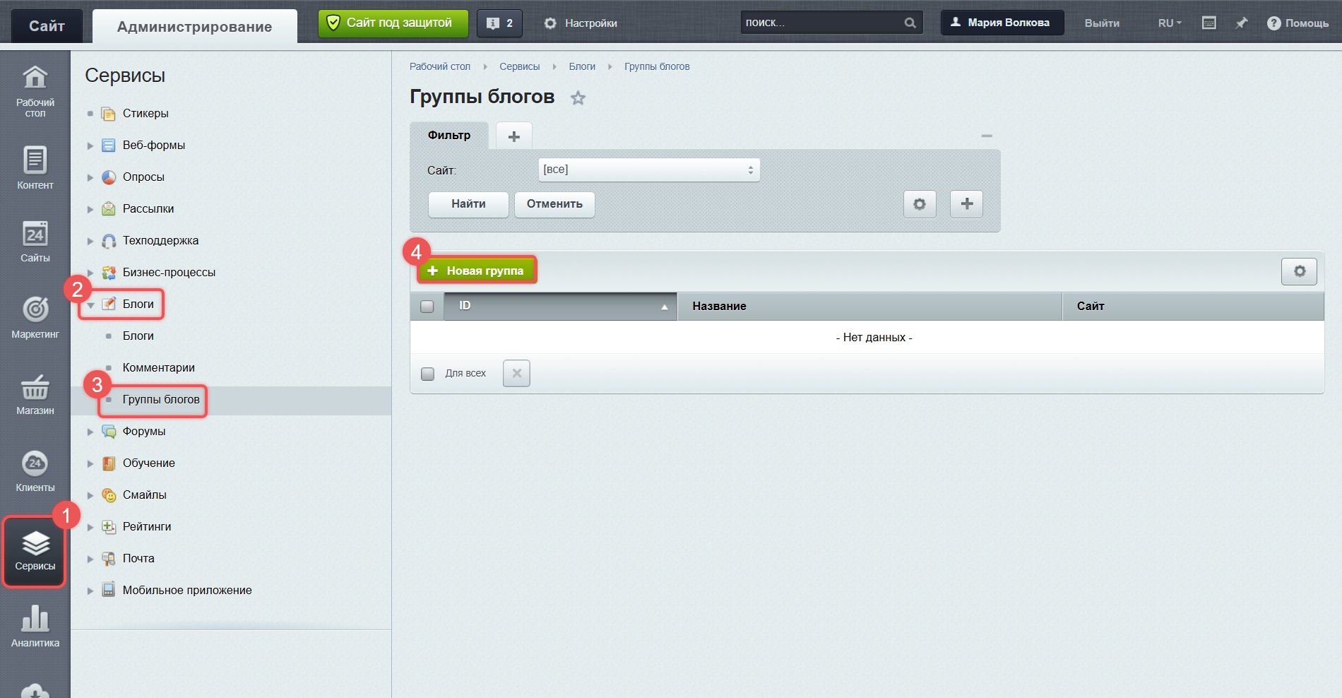
Task: Collapse the filter panel with the minus icon
Action: [x=987, y=136]
